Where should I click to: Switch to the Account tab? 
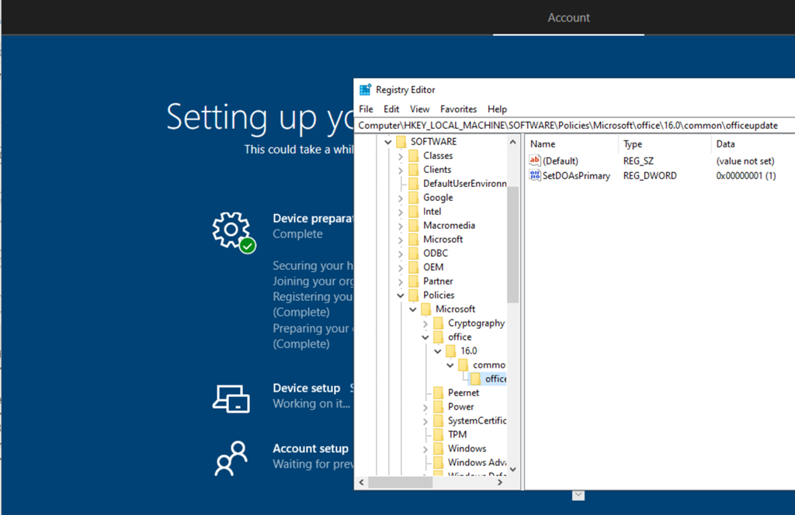[568, 18]
